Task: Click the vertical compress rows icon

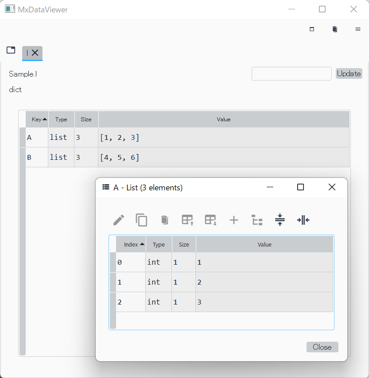Action: click(280, 220)
